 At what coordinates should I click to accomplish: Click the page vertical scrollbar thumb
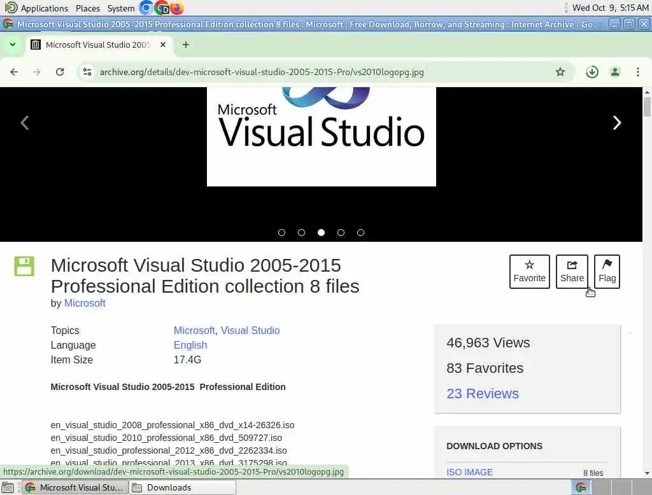click(647, 106)
